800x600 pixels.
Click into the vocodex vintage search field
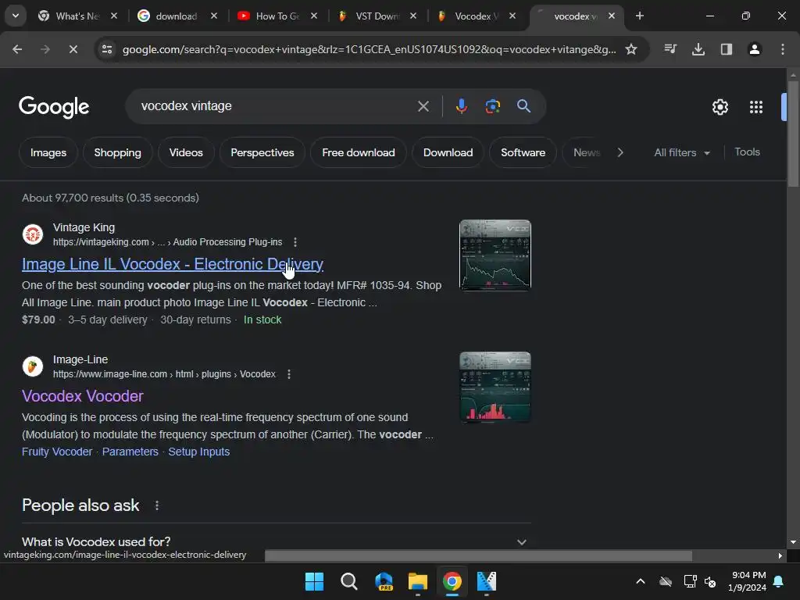276,106
